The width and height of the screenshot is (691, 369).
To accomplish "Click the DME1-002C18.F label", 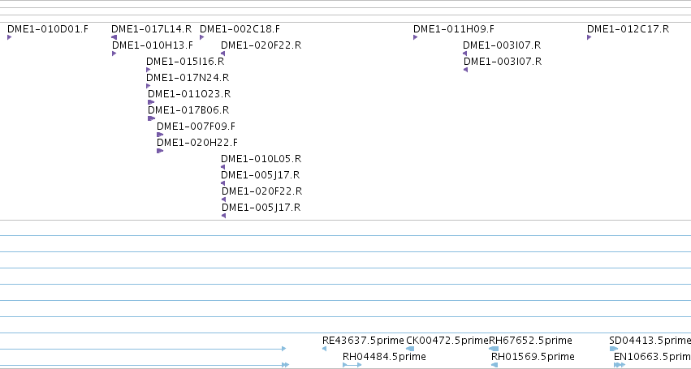I will pos(240,29).
